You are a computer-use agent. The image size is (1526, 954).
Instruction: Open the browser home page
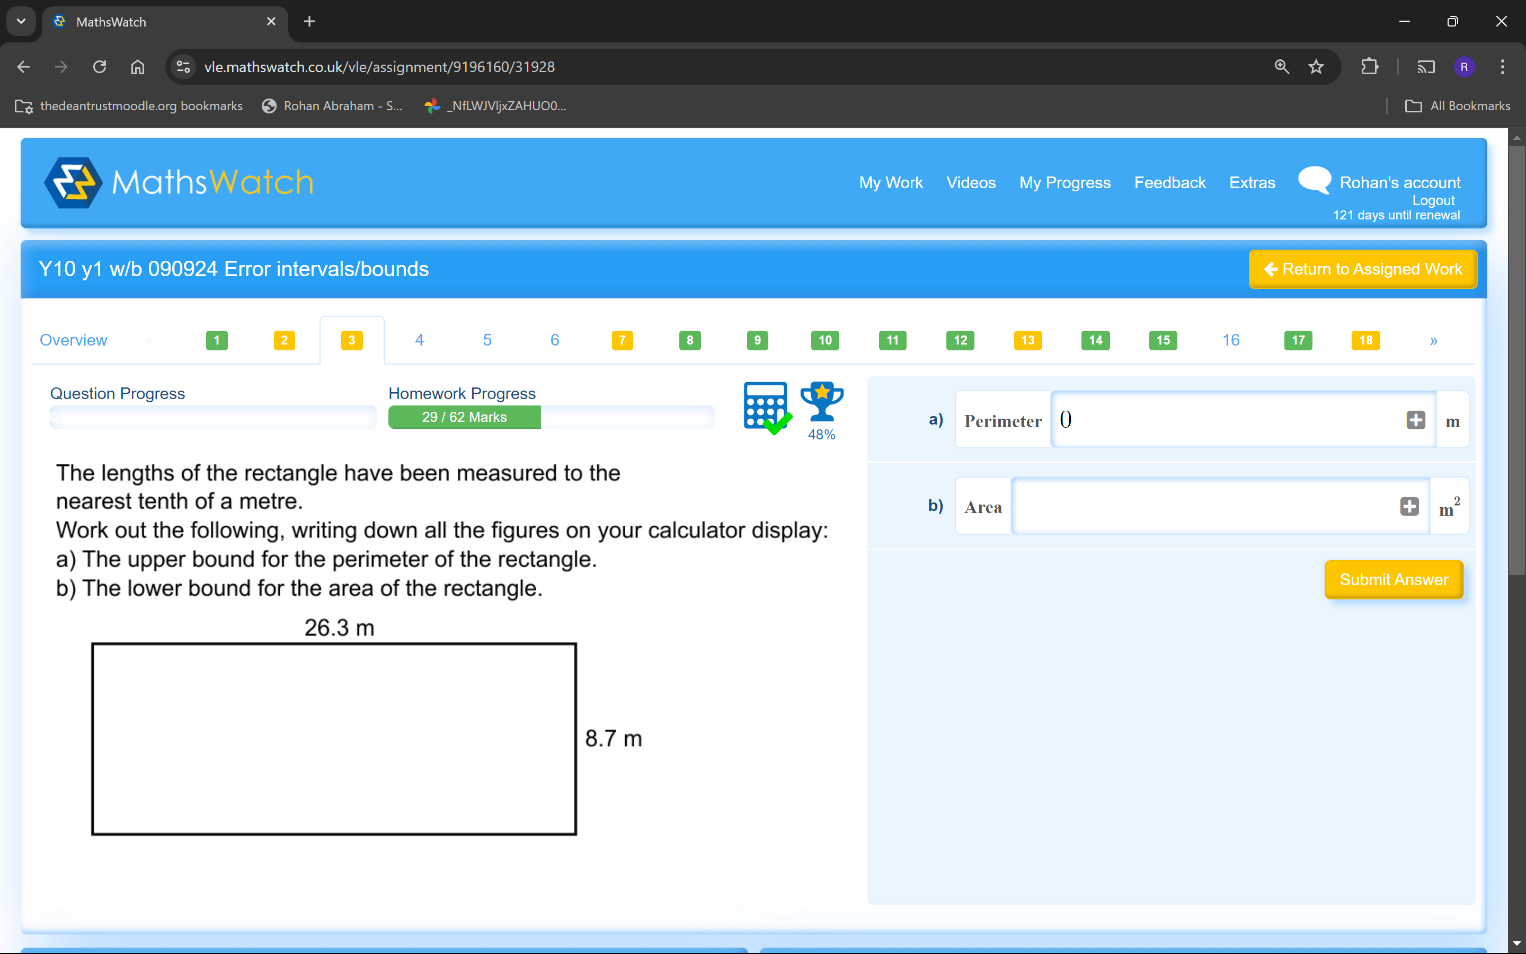click(x=137, y=67)
